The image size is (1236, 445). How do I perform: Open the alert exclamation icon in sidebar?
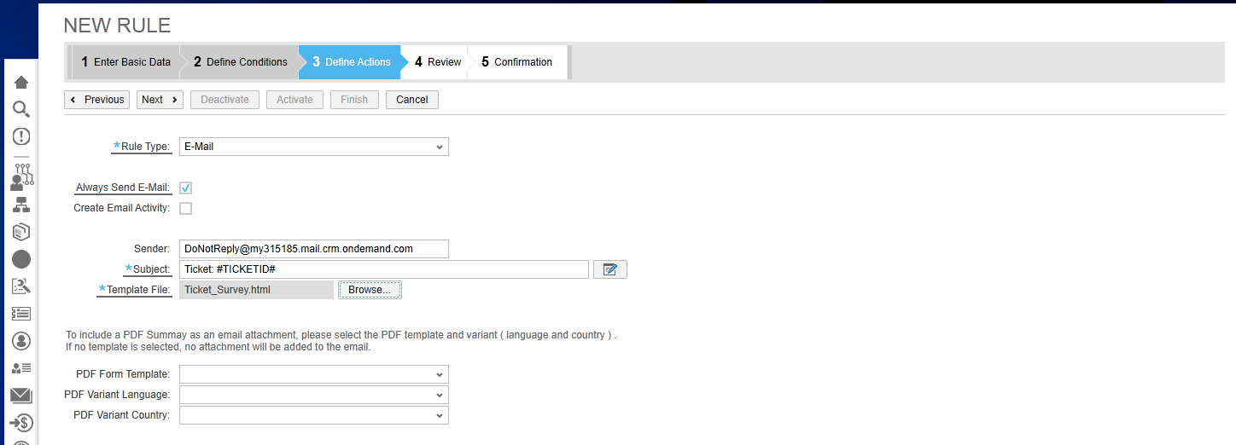click(x=21, y=136)
